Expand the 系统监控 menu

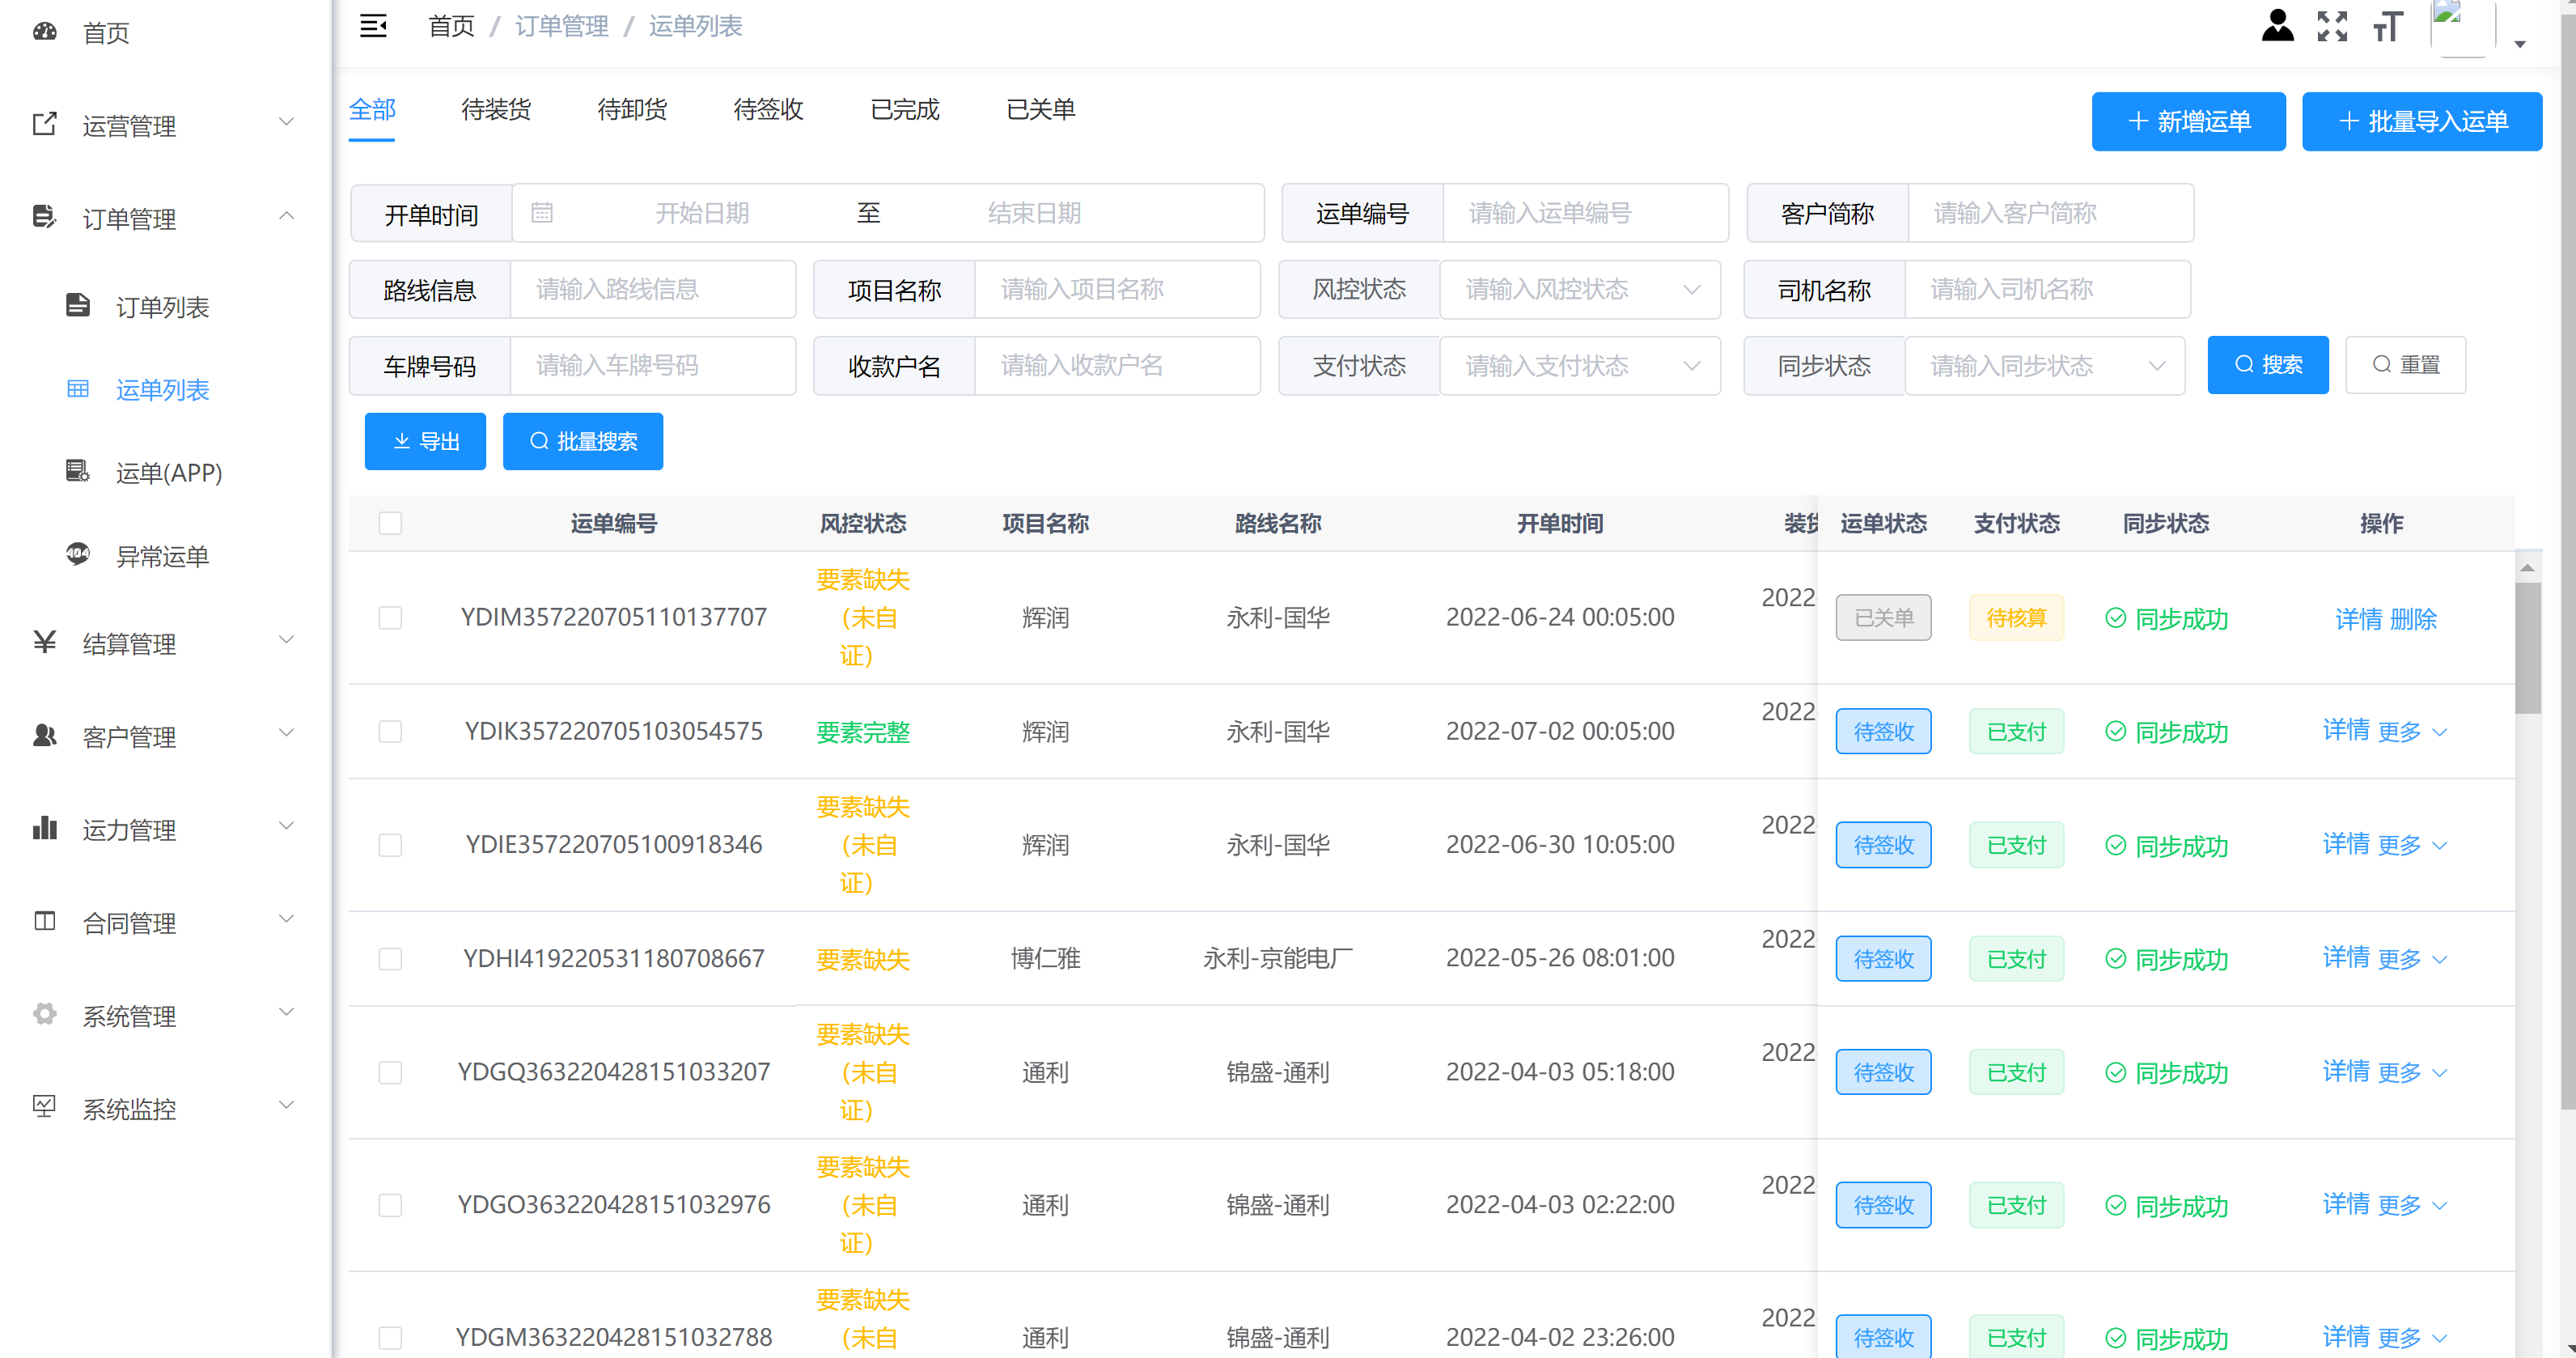click(x=286, y=1105)
